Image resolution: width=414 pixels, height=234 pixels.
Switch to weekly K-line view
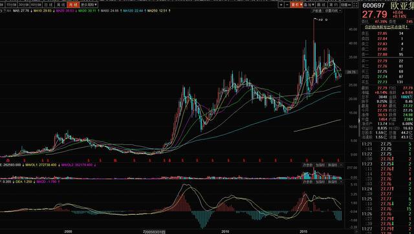coord(61,5)
